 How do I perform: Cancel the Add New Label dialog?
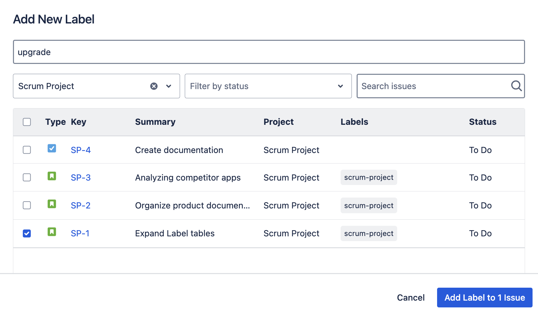click(410, 298)
